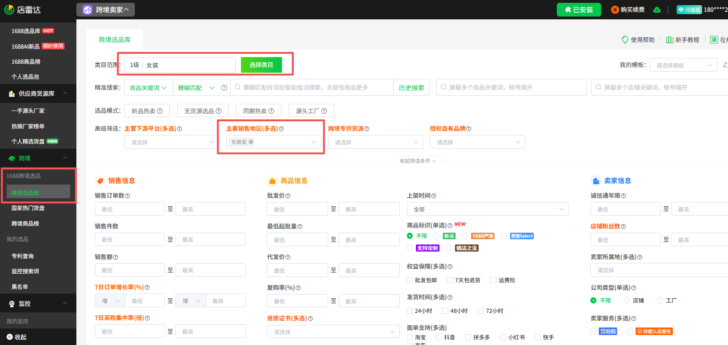
Task: Collapse filters via 收起筛选条件
Action: coord(418,161)
